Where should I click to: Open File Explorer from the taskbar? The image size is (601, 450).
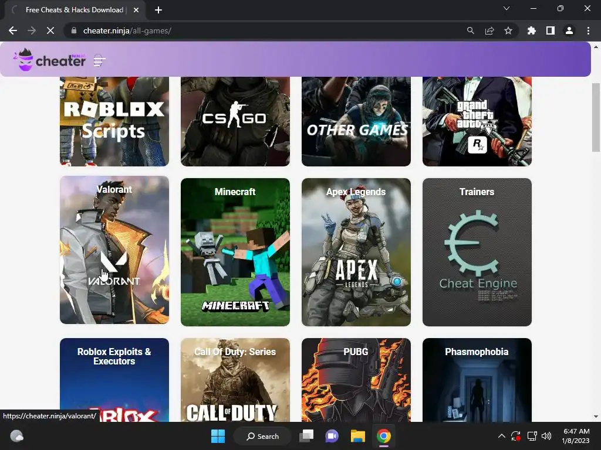point(357,436)
